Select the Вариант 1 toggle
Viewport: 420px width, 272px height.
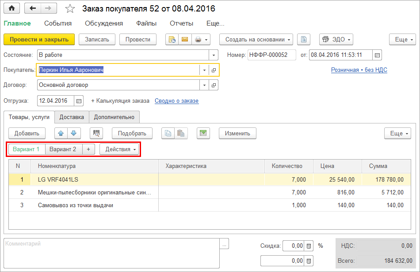pos(26,149)
